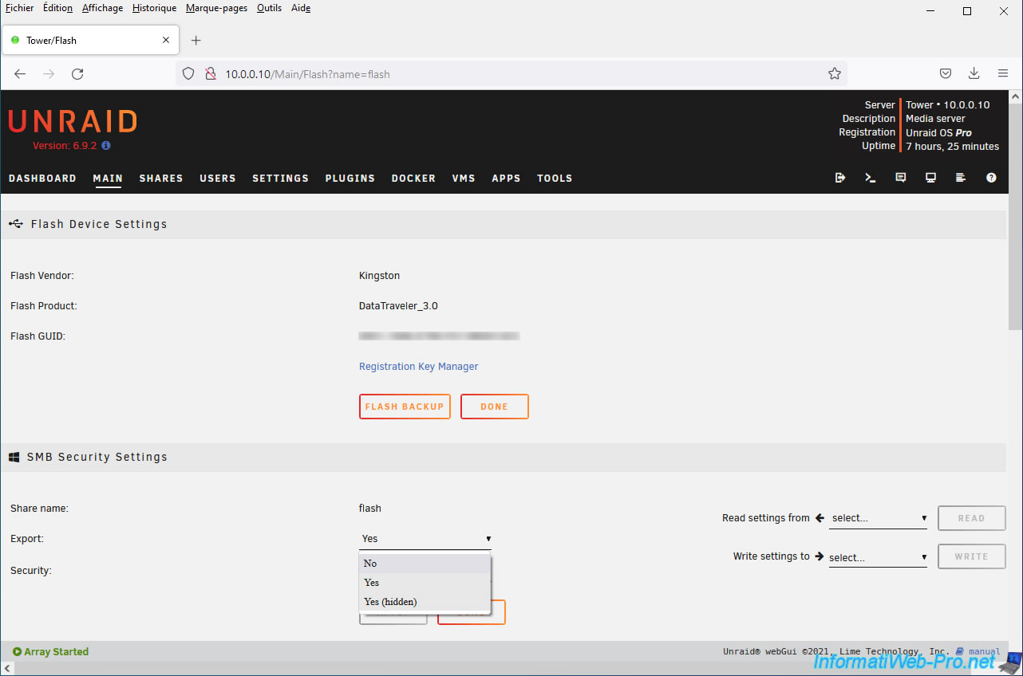Screen dimensions: 1023x676
Task: Open the "Write settings to" dropdown
Action: pyautogui.click(x=878, y=558)
